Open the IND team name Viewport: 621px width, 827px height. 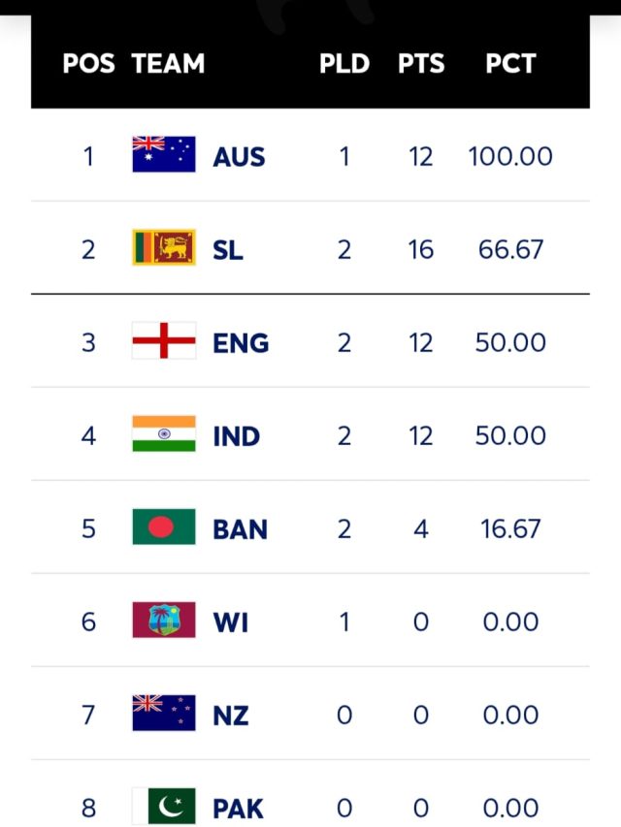pos(237,436)
